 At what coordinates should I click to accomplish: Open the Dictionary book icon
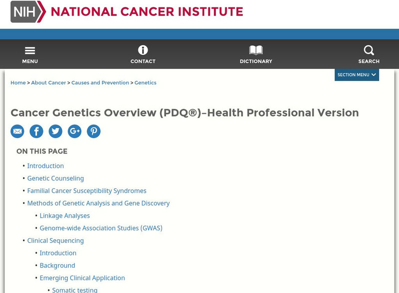tap(256, 50)
